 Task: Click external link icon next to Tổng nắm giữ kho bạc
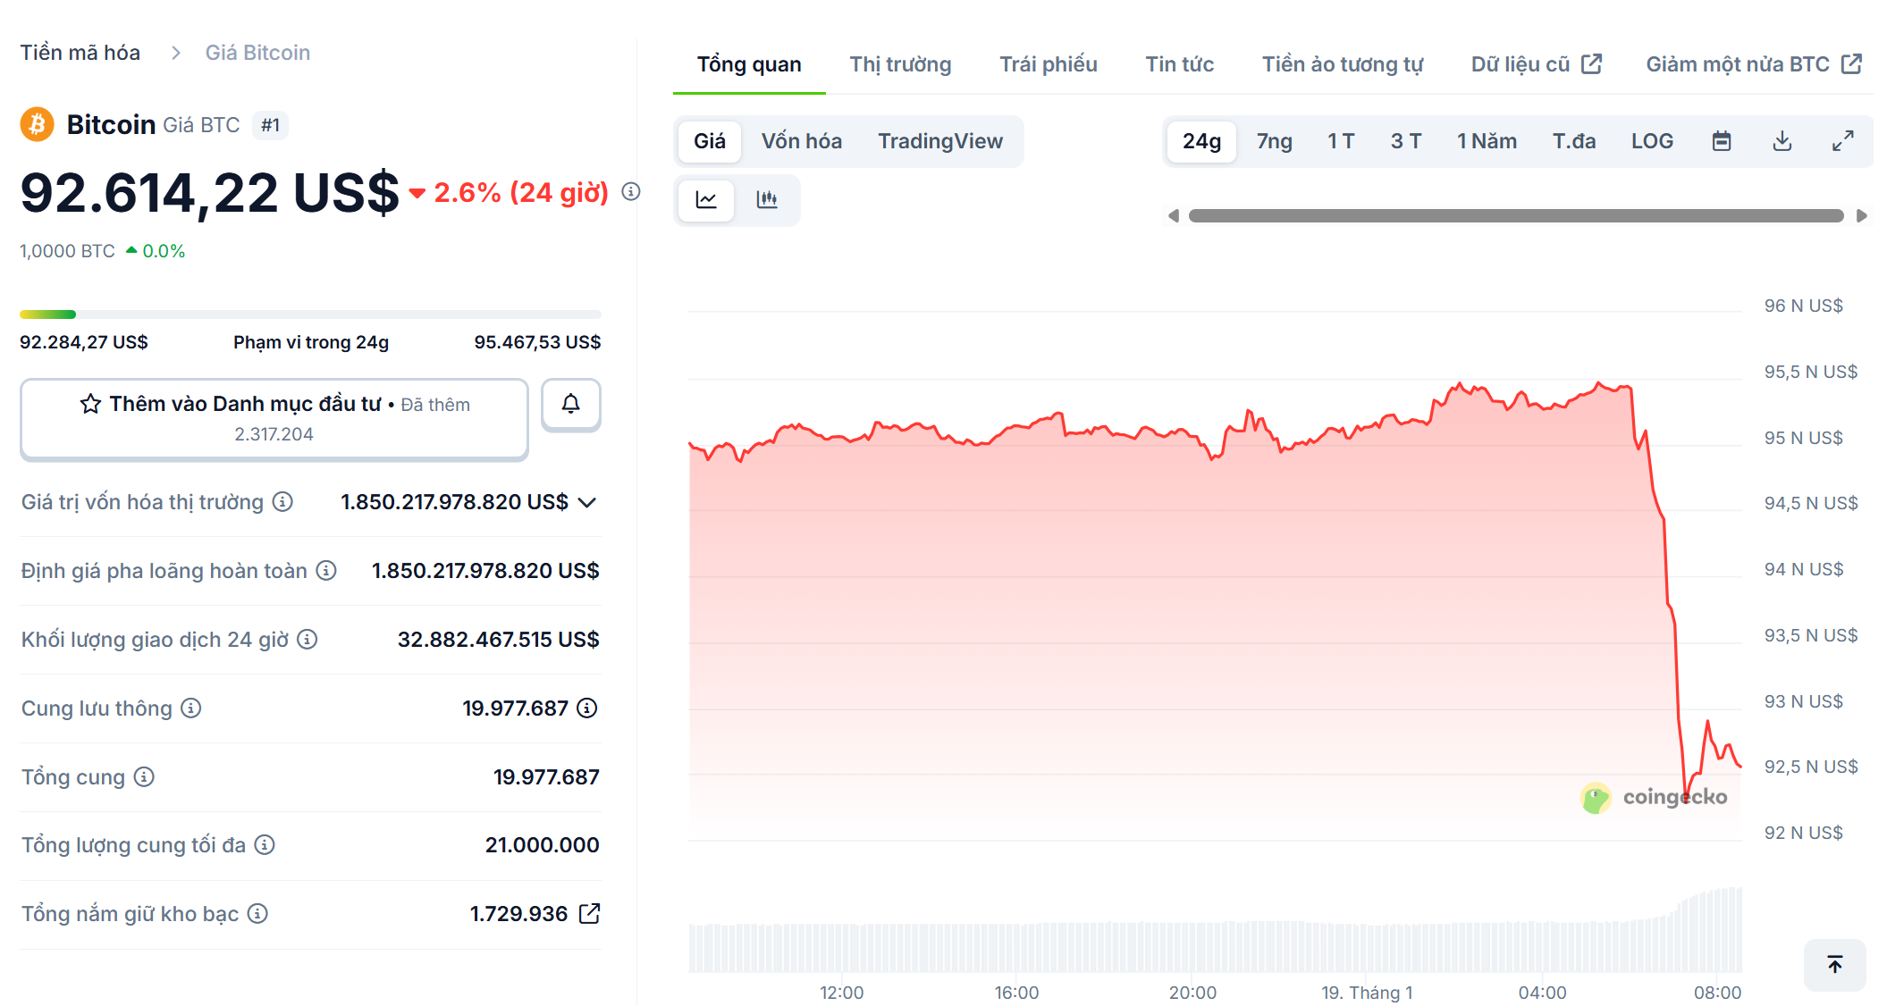pos(589,913)
